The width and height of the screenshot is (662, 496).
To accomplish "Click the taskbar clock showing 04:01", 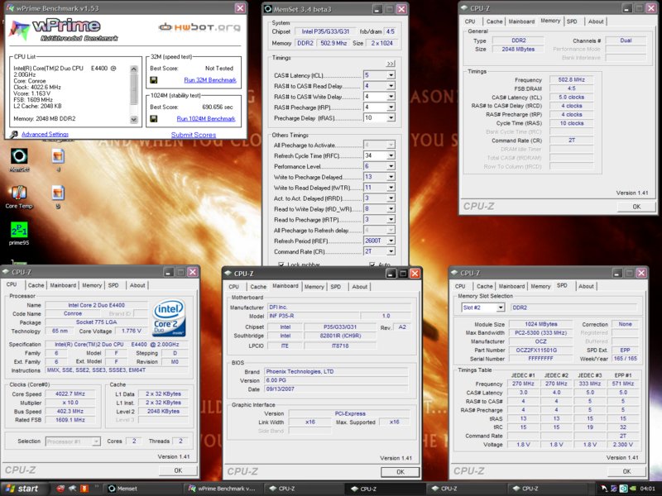I will [648, 489].
